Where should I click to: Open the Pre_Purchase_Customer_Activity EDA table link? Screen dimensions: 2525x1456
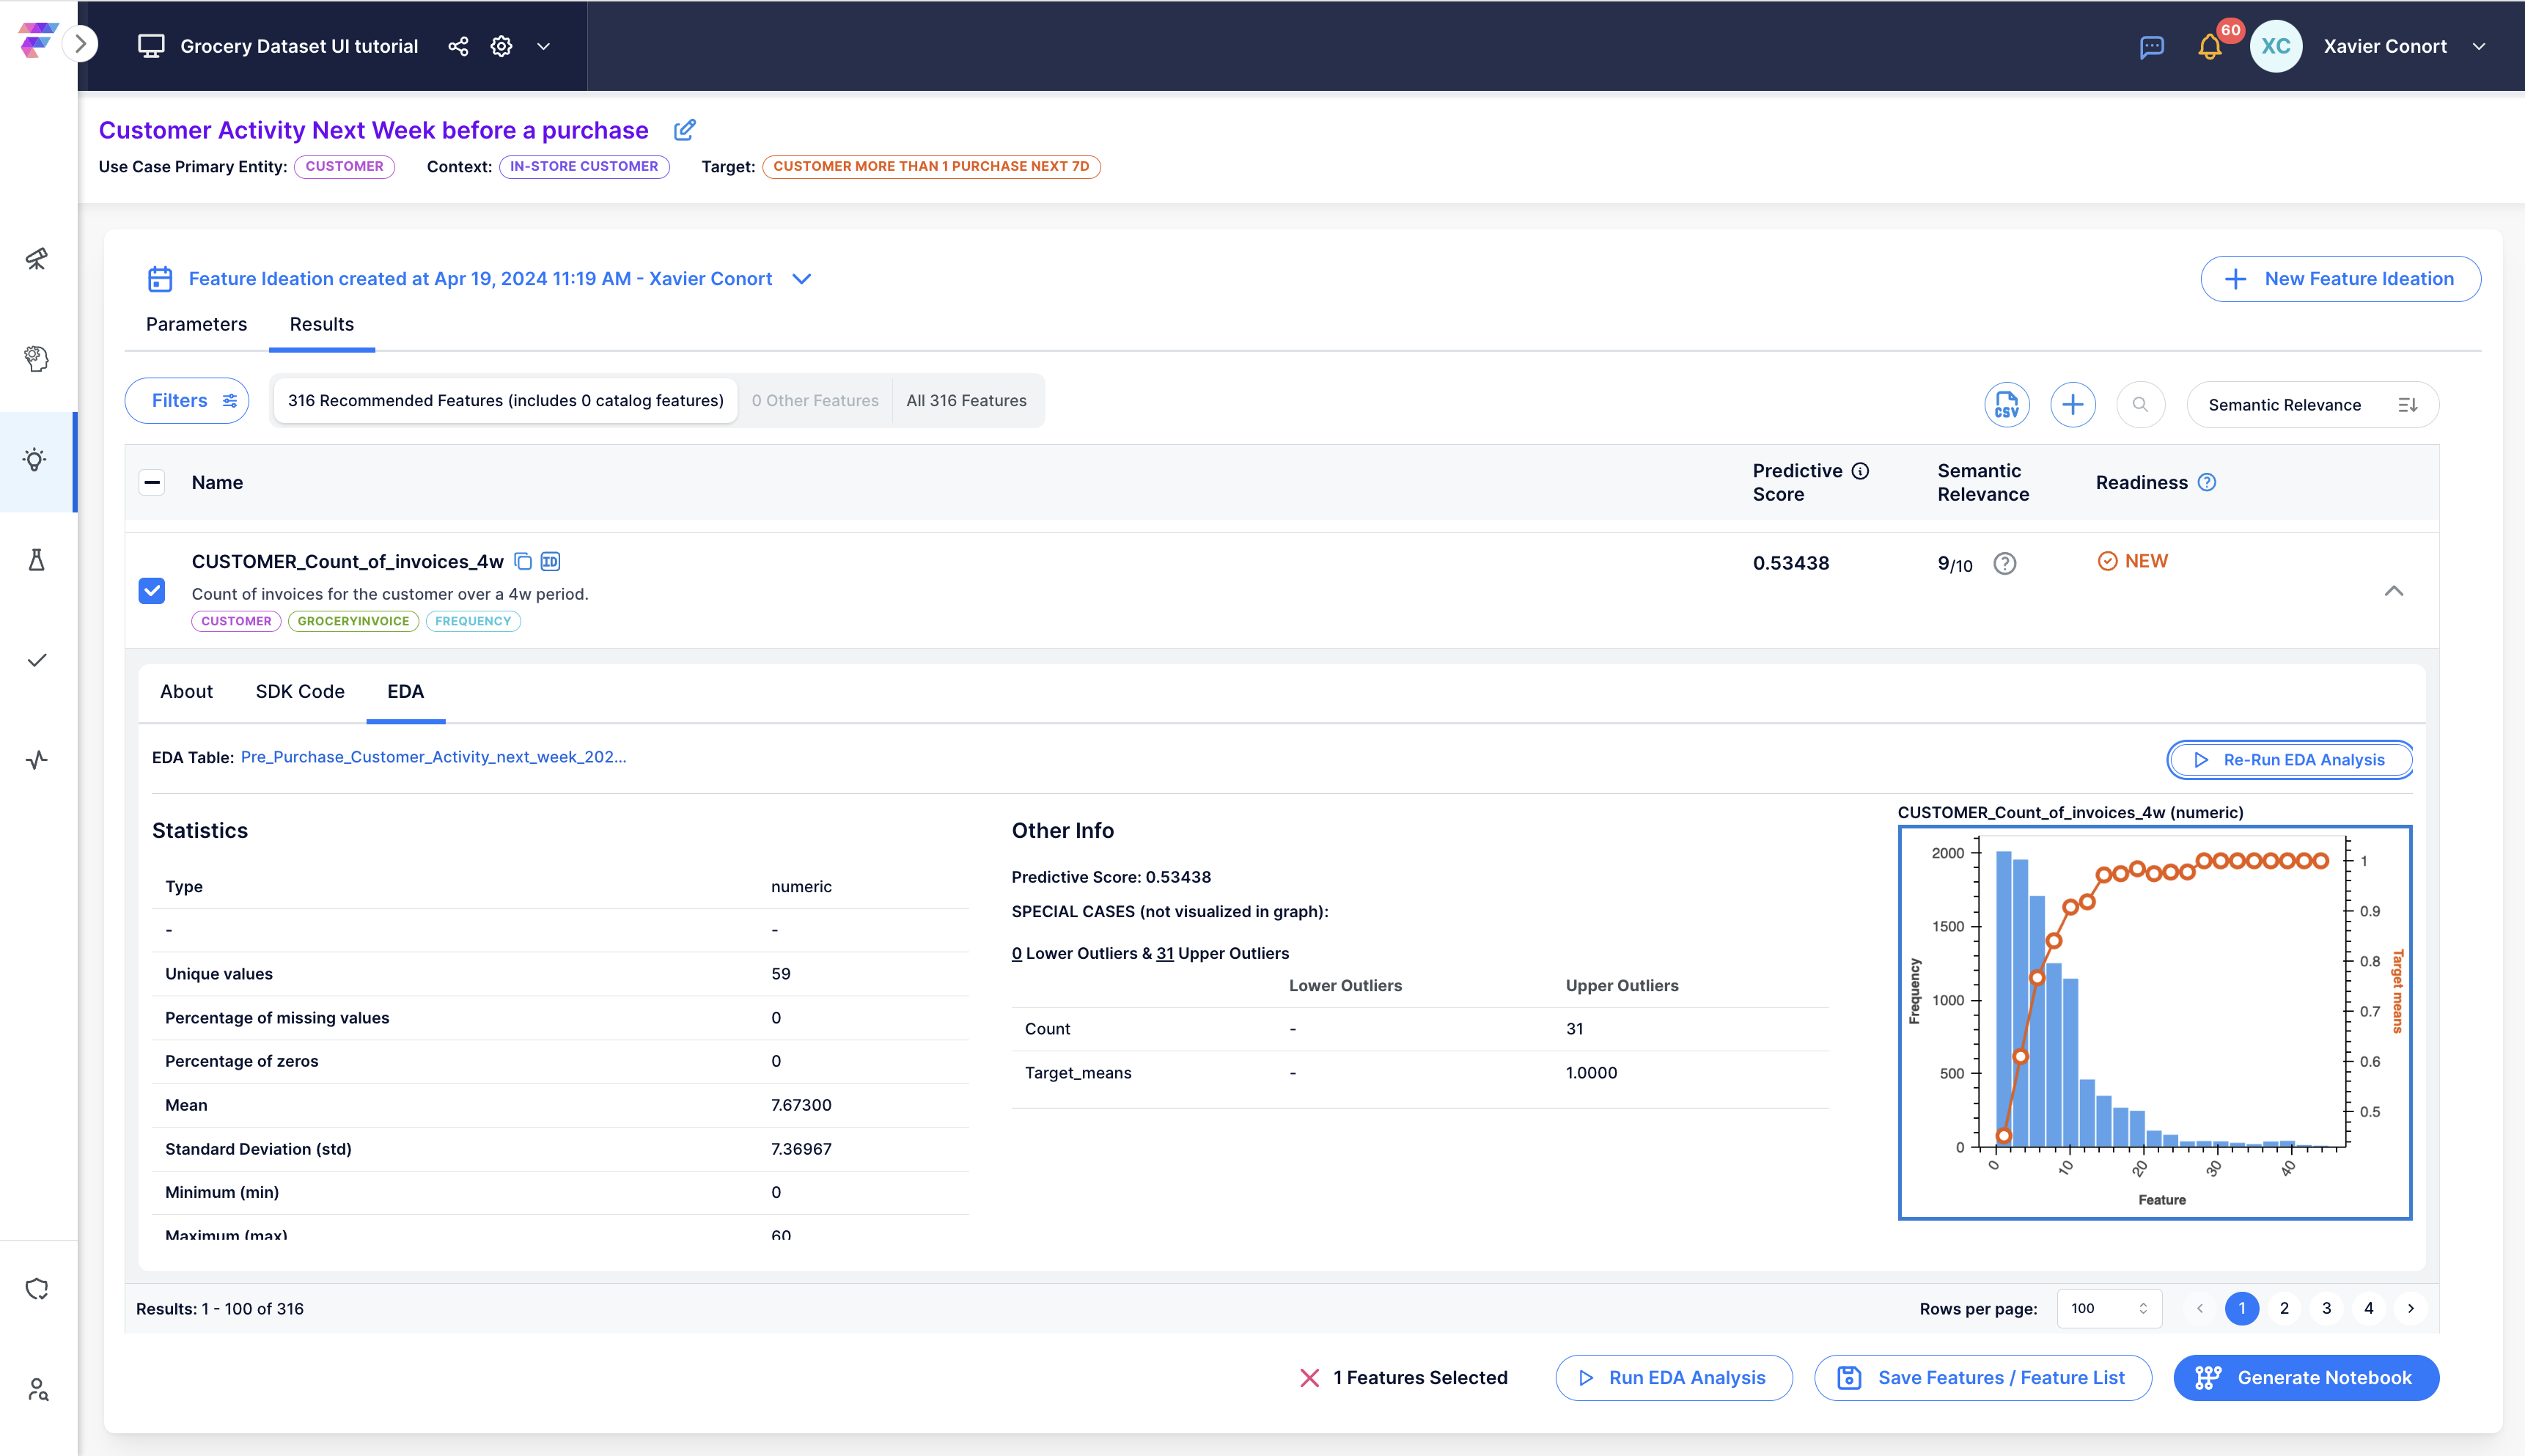click(434, 757)
